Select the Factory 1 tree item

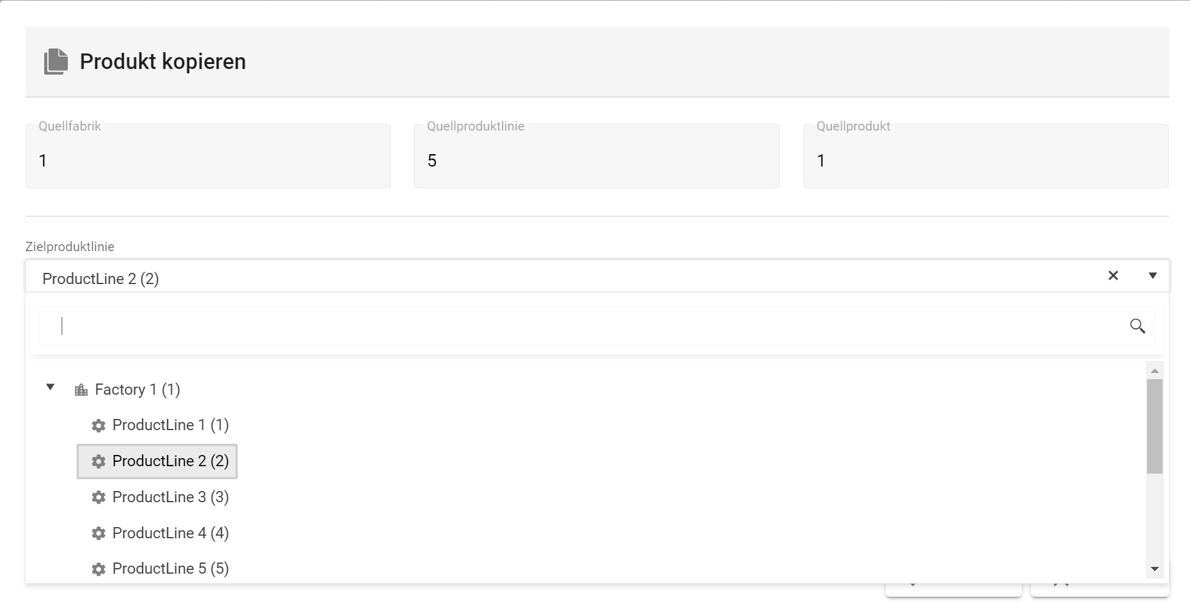(x=137, y=389)
